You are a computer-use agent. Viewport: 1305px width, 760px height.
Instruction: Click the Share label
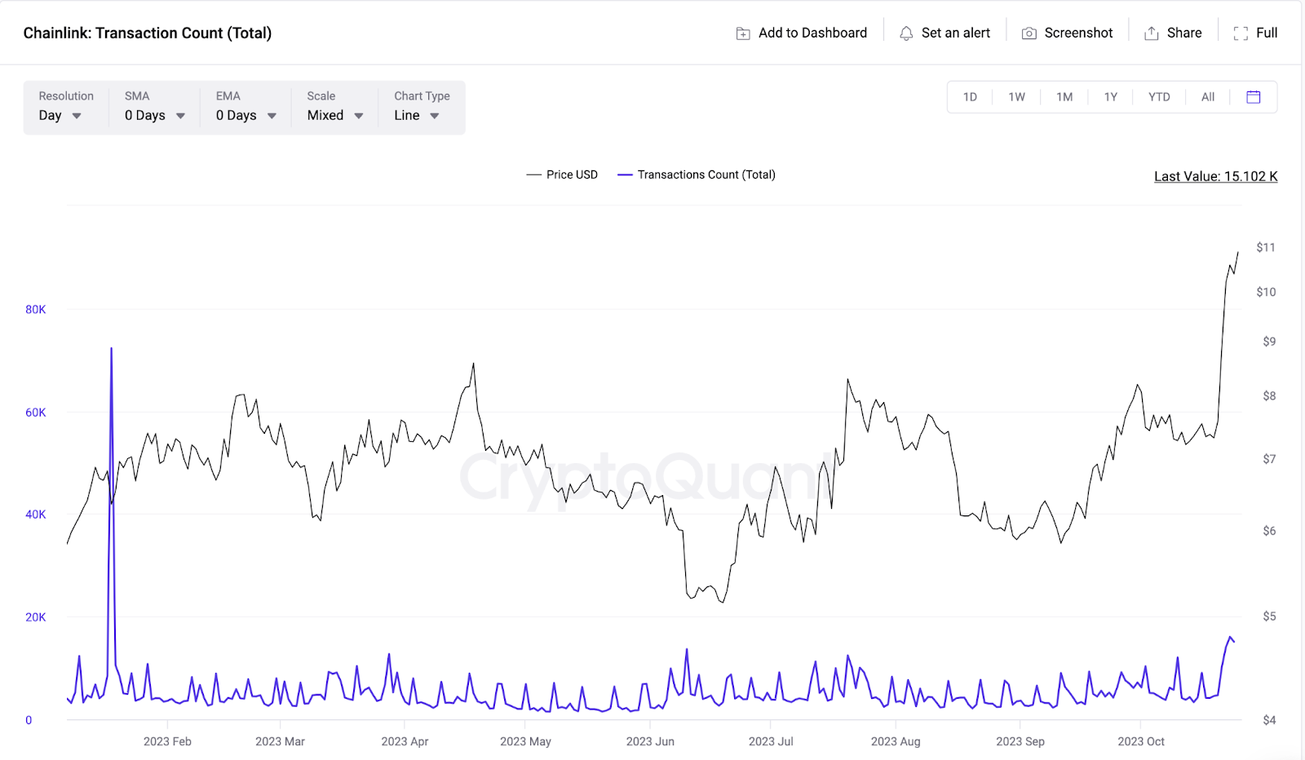coord(1184,33)
